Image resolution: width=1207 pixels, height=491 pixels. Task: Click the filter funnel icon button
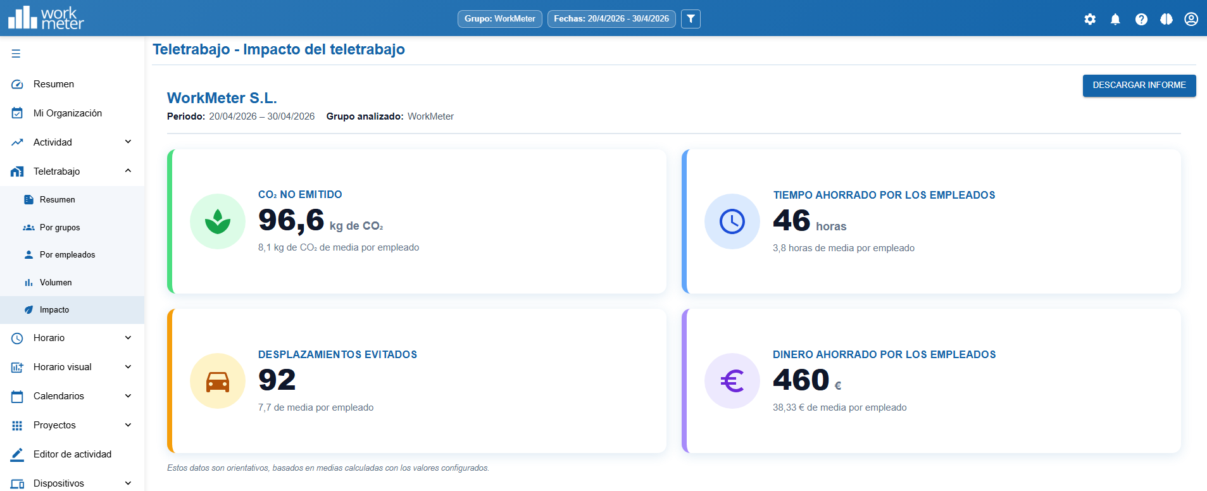(691, 19)
